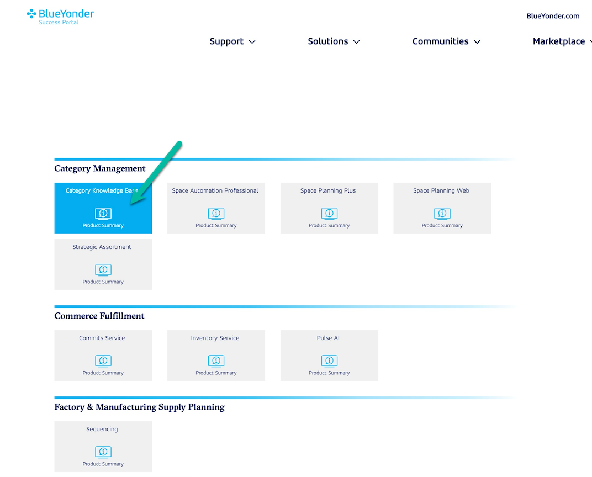Expand the Communities dropdown chevron
Screen dimensions: 592x477
point(477,42)
